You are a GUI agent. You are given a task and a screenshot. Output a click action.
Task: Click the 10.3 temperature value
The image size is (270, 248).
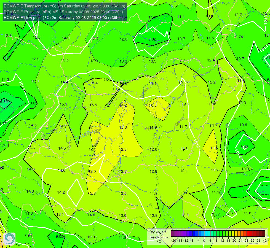tap(245, 169)
